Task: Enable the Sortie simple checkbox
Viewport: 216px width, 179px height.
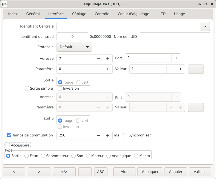Action: click(27, 88)
